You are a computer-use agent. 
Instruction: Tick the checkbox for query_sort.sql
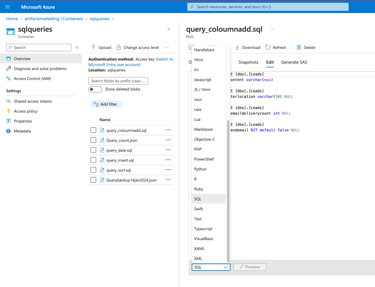click(x=93, y=170)
